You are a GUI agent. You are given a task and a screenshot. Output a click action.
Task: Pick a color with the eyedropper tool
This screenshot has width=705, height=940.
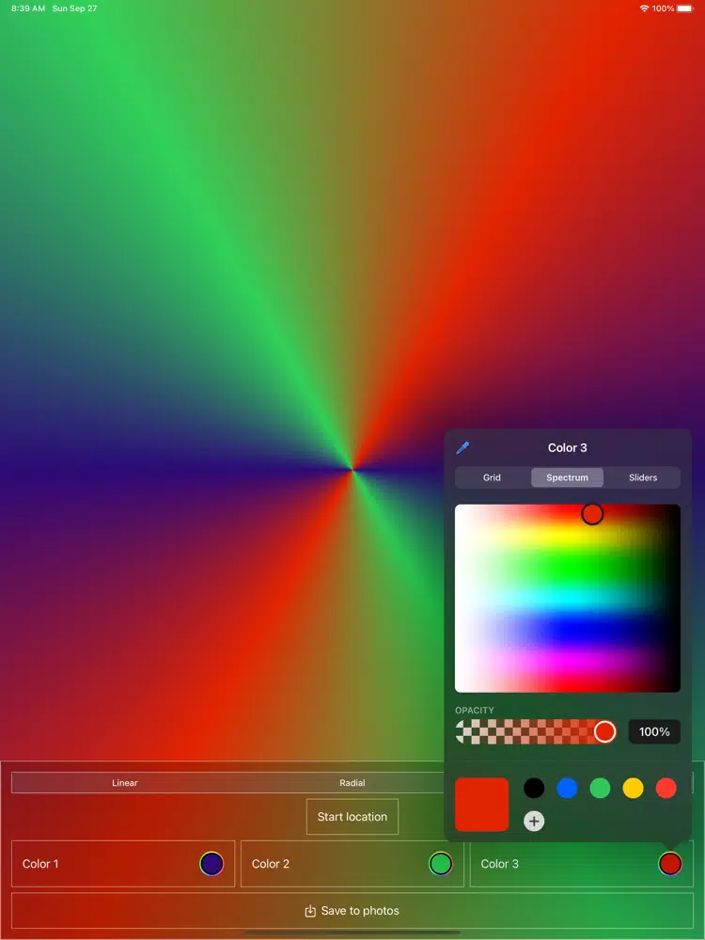(x=462, y=447)
